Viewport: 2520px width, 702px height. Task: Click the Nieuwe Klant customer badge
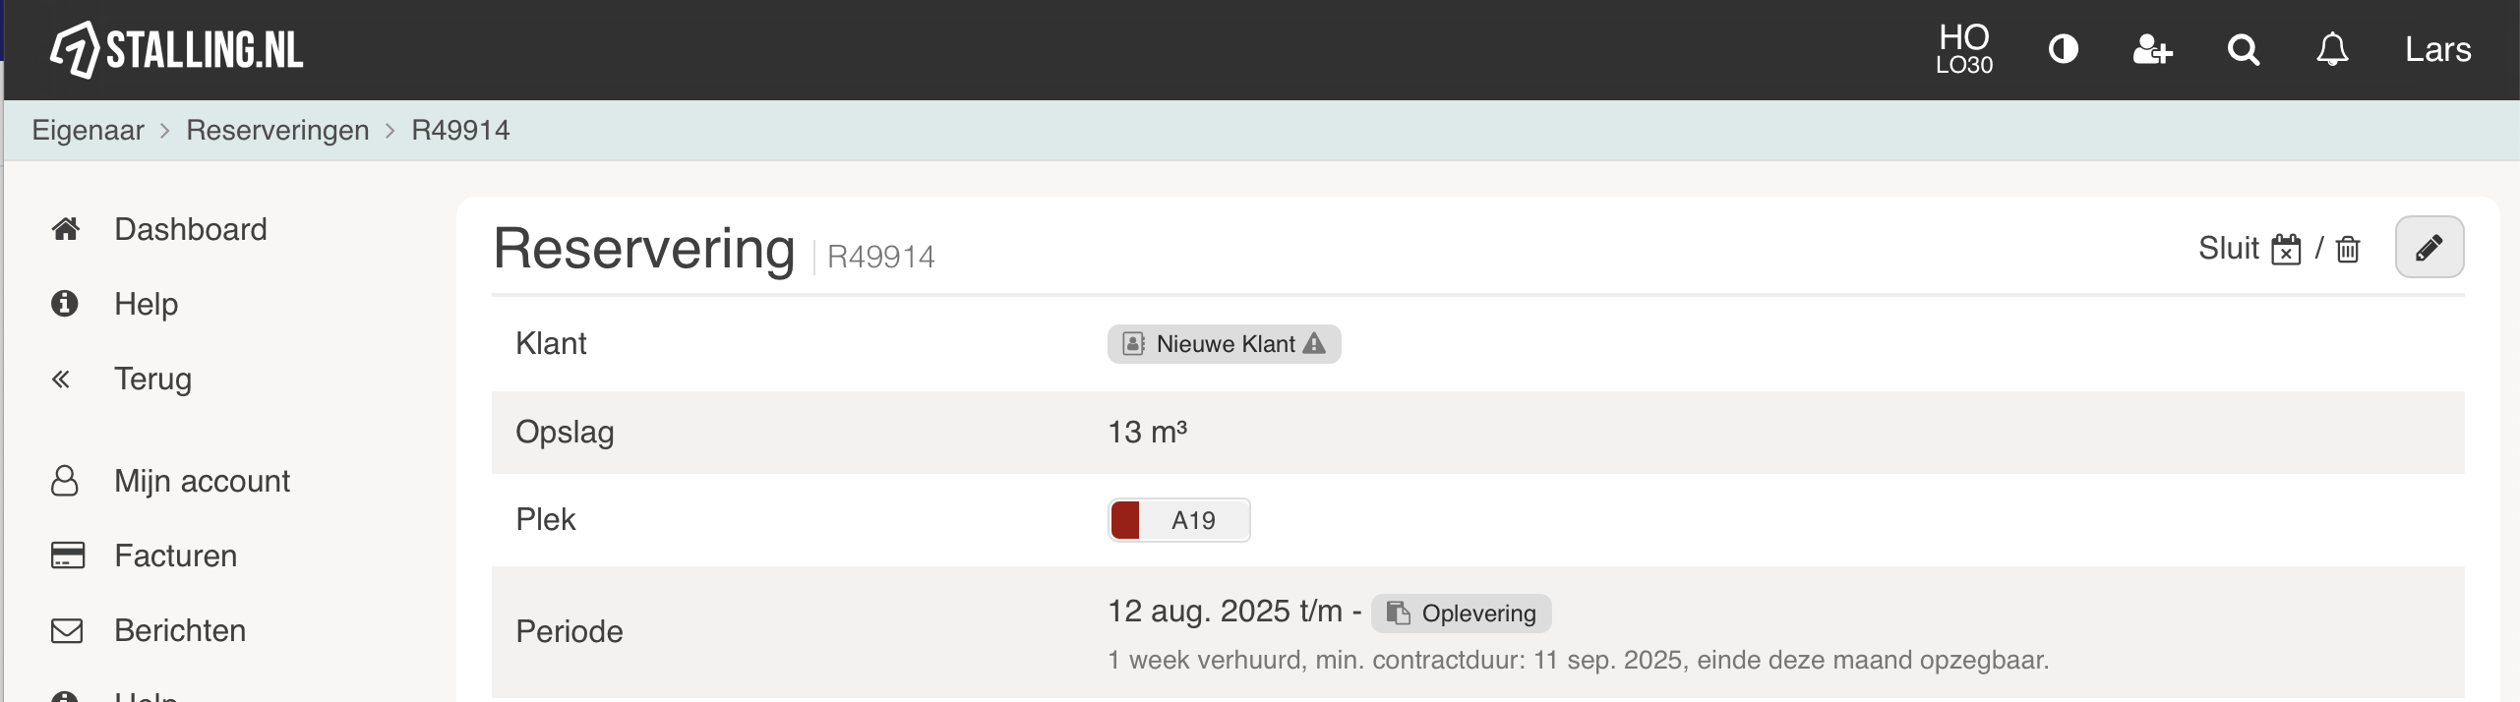1224,344
